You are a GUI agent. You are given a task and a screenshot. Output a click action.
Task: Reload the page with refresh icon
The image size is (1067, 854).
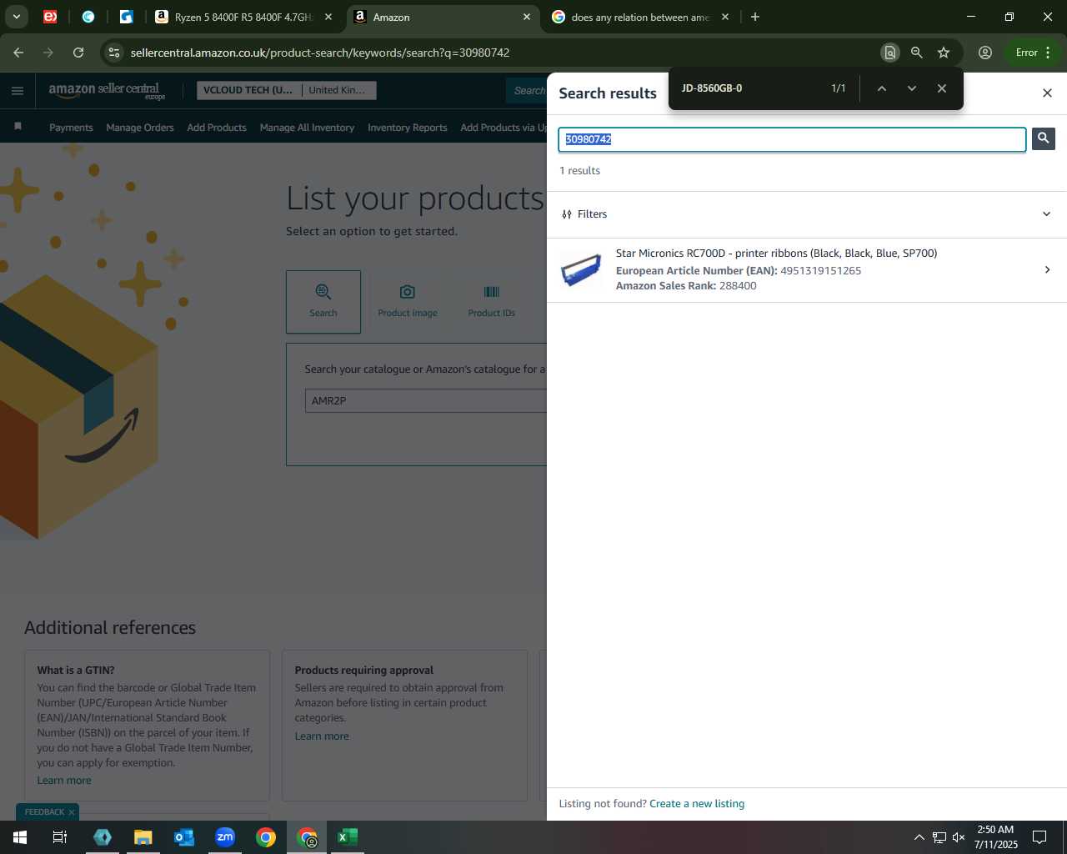click(78, 53)
